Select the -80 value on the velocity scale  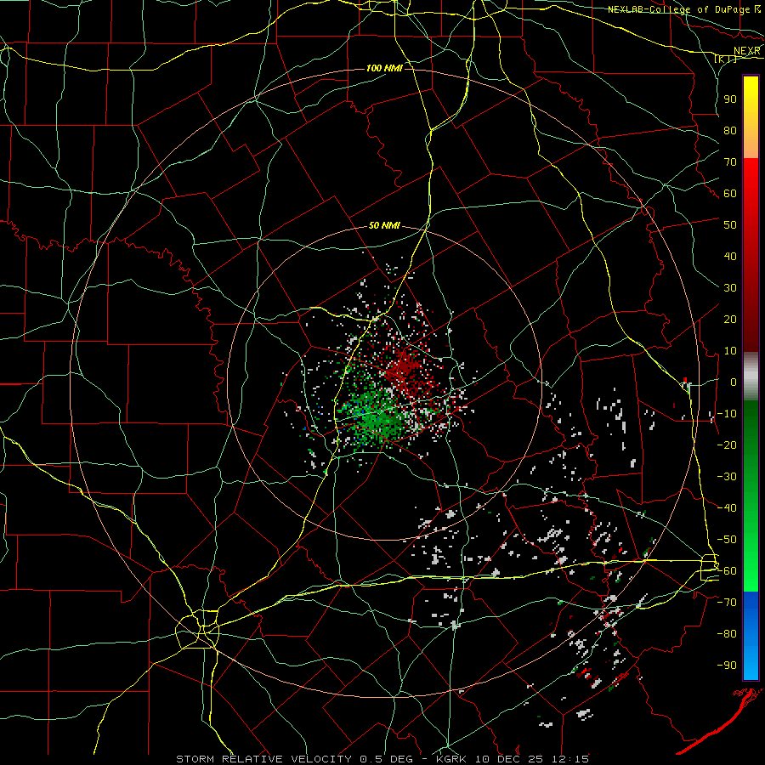click(x=727, y=634)
